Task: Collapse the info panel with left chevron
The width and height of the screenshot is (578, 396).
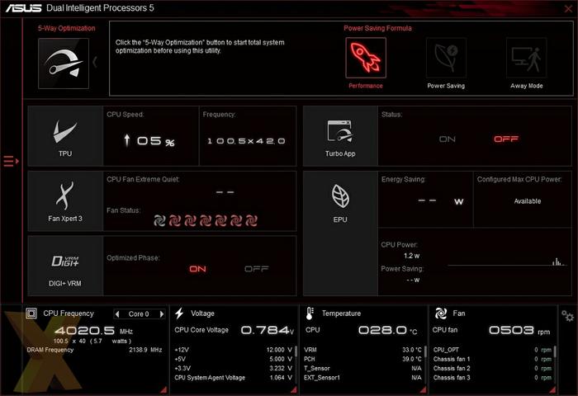Action: (x=95, y=62)
